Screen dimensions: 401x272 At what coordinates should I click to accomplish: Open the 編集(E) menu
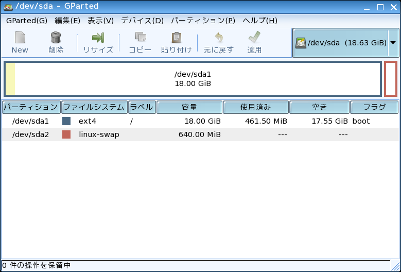pyautogui.click(x=67, y=21)
